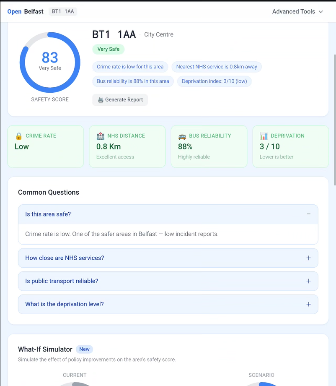
Task: Click the simulator description about policy improvements
Action: tap(97, 360)
